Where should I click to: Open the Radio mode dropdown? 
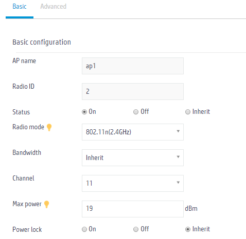point(133,132)
